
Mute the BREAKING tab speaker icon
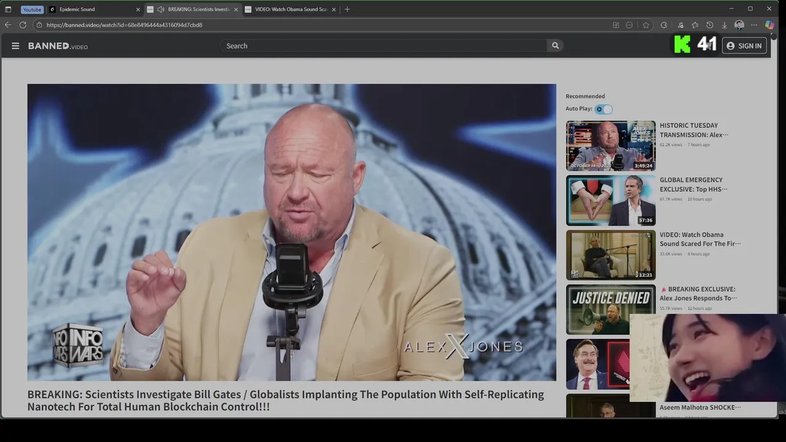coord(161,9)
